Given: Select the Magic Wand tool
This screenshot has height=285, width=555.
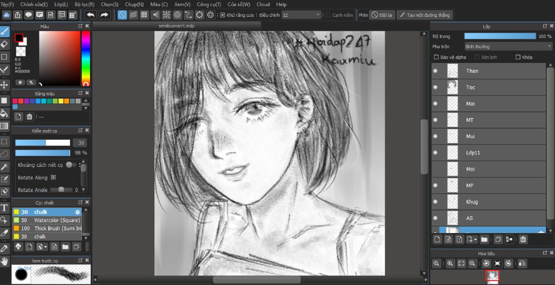Looking at the screenshot, I should click(x=4, y=166).
